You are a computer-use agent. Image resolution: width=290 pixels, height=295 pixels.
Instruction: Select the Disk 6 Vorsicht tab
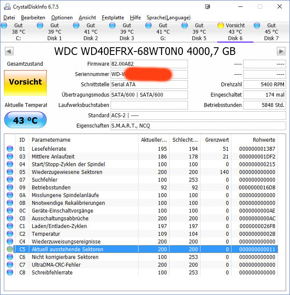pyautogui.click(x=235, y=32)
